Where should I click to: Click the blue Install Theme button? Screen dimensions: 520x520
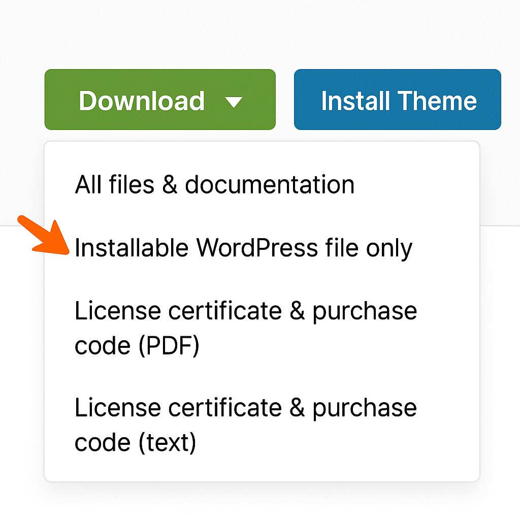[x=397, y=100]
